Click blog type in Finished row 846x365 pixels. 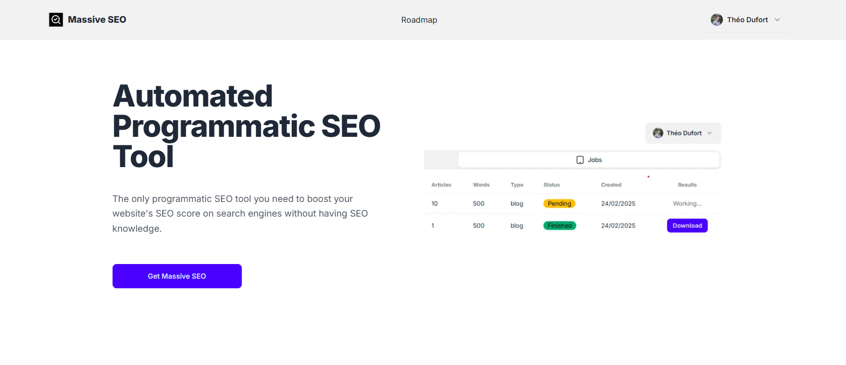pyautogui.click(x=517, y=226)
